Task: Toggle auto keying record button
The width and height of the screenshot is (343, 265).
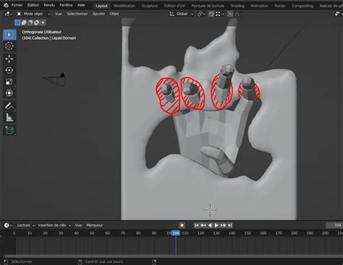Action: click(x=182, y=225)
